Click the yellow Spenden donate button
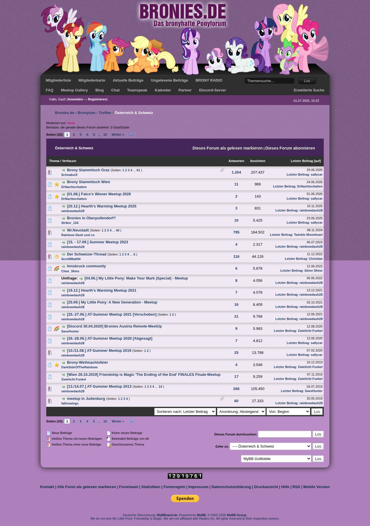This screenshot has height=526, width=370. (x=185, y=498)
